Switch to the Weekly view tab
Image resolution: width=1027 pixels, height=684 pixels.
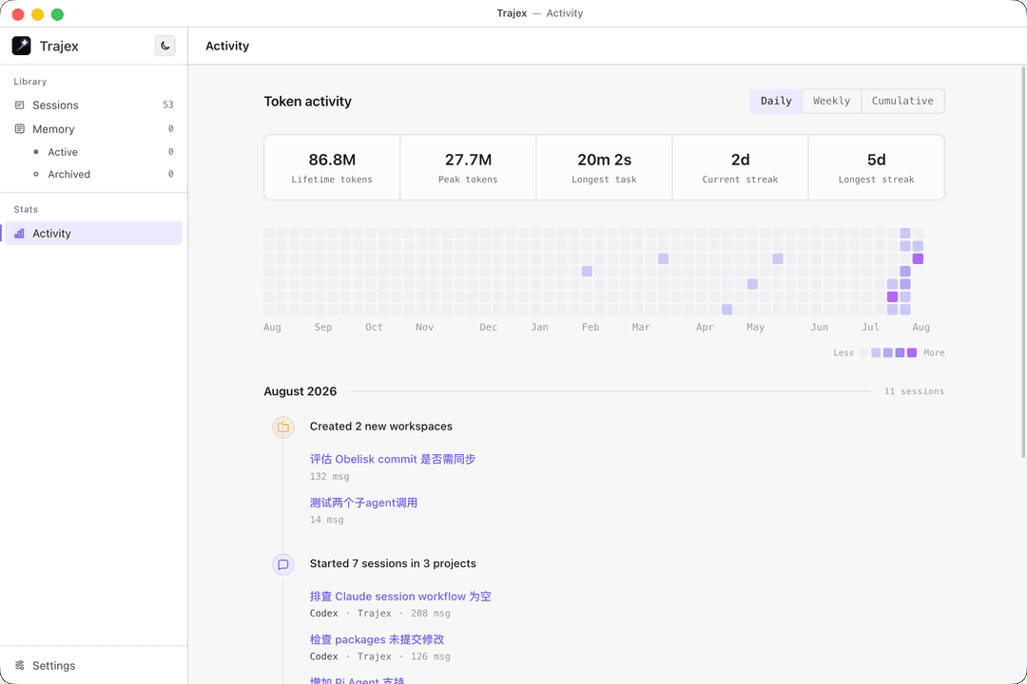click(832, 101)
